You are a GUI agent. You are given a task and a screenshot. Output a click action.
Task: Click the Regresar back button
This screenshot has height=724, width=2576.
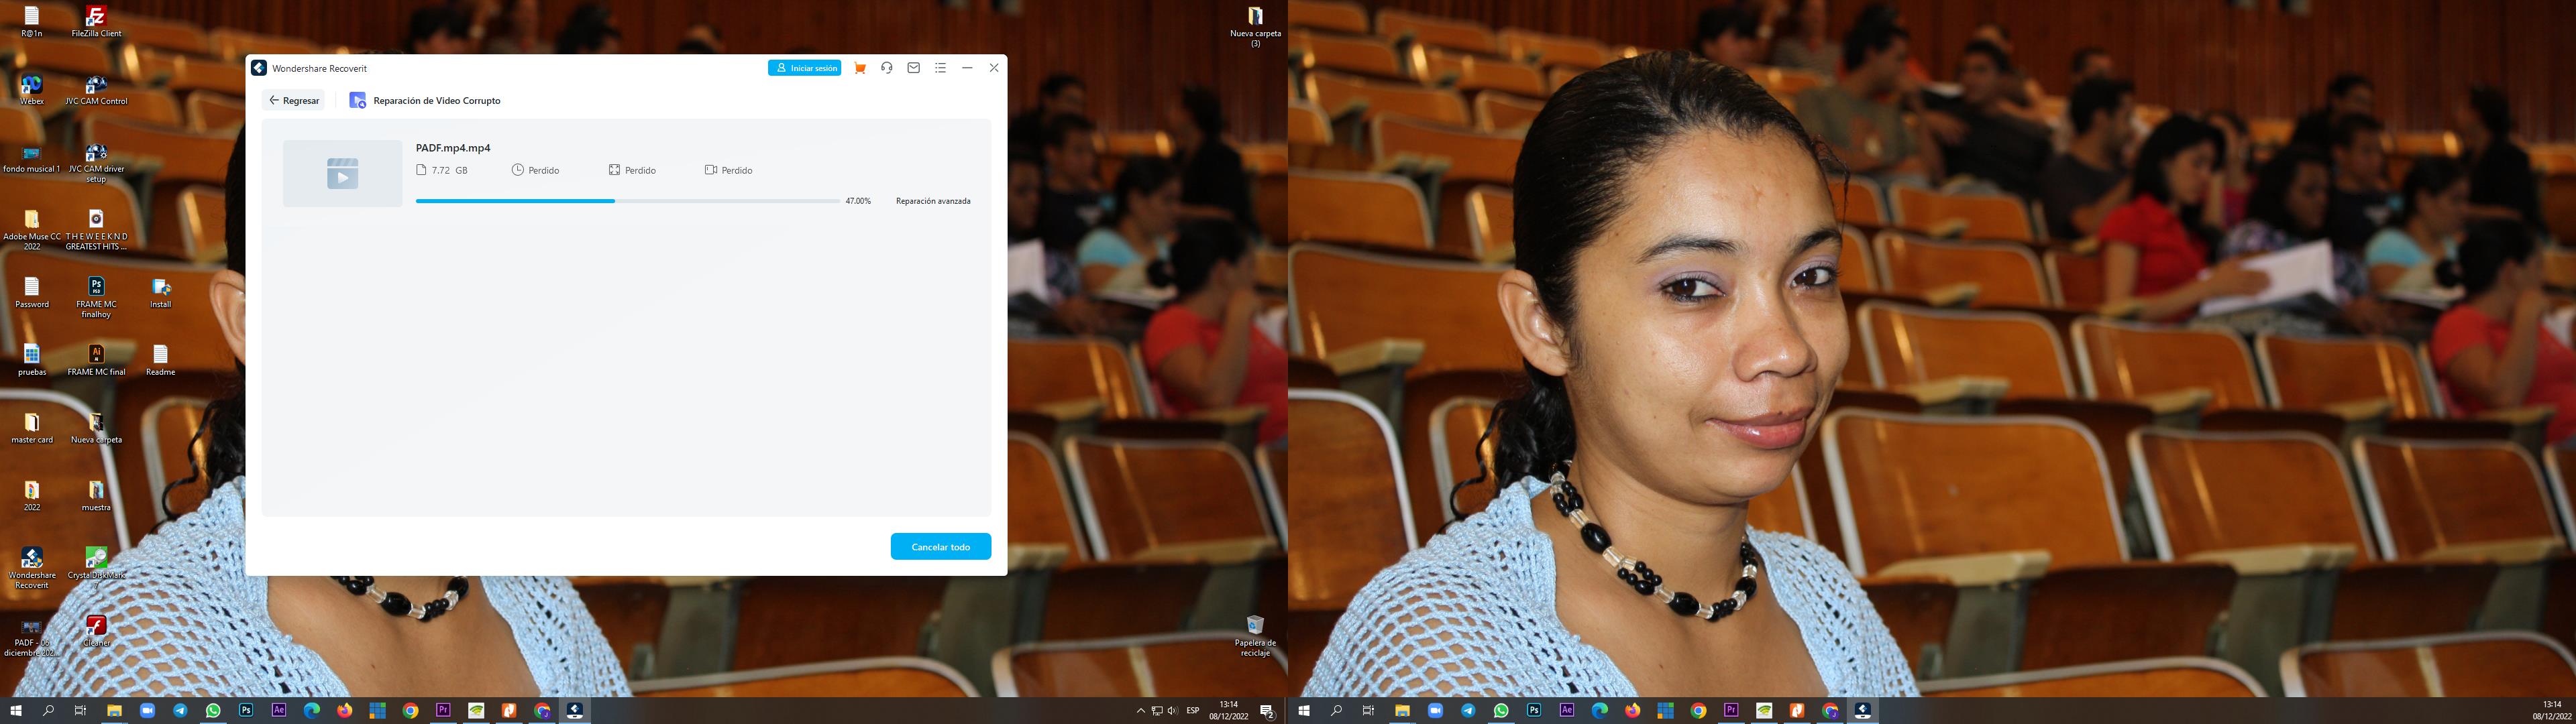tap(294, 100)
